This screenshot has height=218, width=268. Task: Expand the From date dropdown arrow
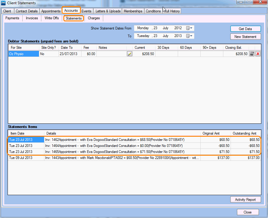pyautogui.click(x=190, y=28)
